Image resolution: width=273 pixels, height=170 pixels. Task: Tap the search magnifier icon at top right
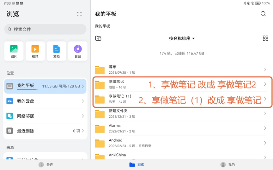click(x=263, y=14)
